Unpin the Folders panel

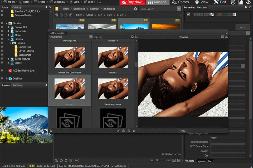[x=46, y=7]
